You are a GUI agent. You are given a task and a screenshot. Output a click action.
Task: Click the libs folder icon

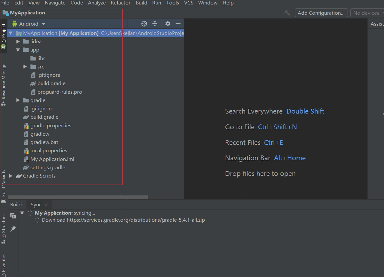point(33,58)
